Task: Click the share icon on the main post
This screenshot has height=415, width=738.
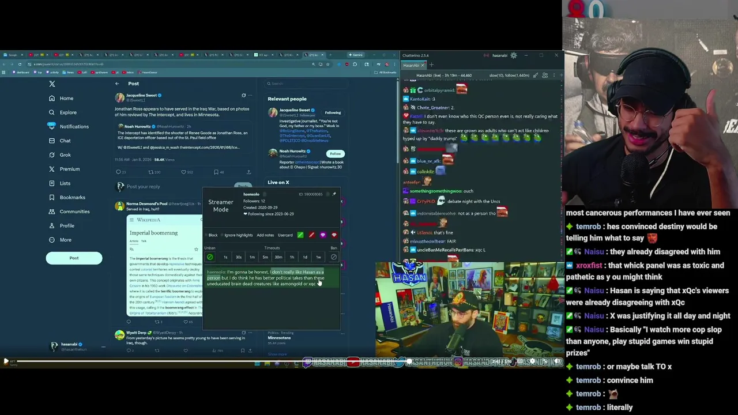Action: tap(248, 172)
